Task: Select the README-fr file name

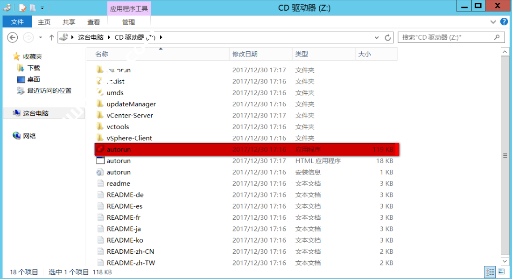Action: (123, 217)
